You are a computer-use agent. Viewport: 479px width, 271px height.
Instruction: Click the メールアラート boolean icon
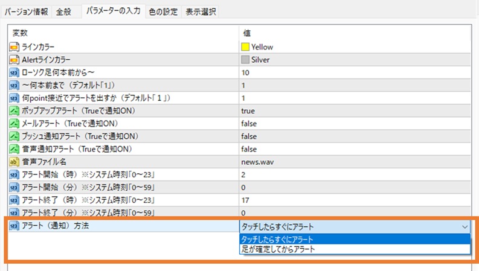coord(14,124)
